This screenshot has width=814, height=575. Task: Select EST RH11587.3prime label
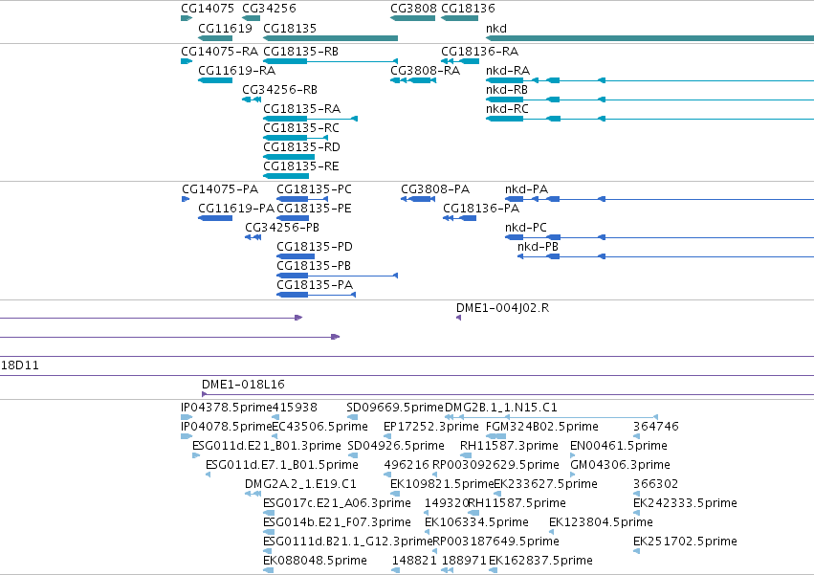[x=509, y=447]
